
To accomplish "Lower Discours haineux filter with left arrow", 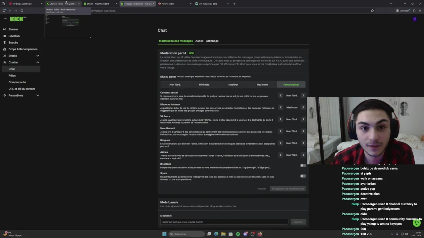I will pos(281,107).
